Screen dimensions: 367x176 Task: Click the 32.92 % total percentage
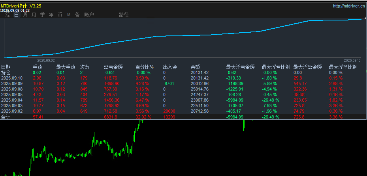143,117
